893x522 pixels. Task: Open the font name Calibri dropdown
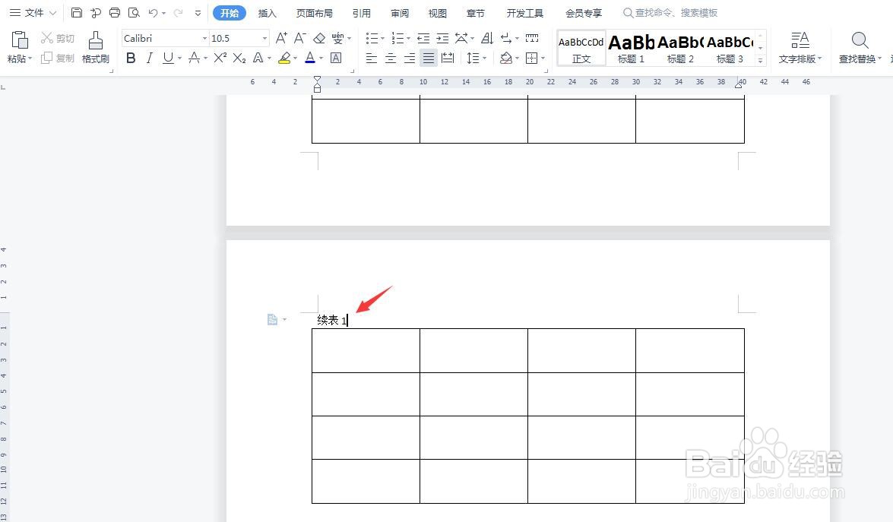204,38
